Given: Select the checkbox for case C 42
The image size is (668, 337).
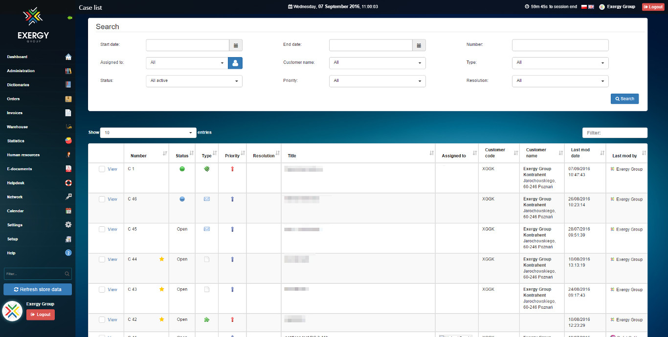Looking at the screenshot, I should tap(102, 319).
